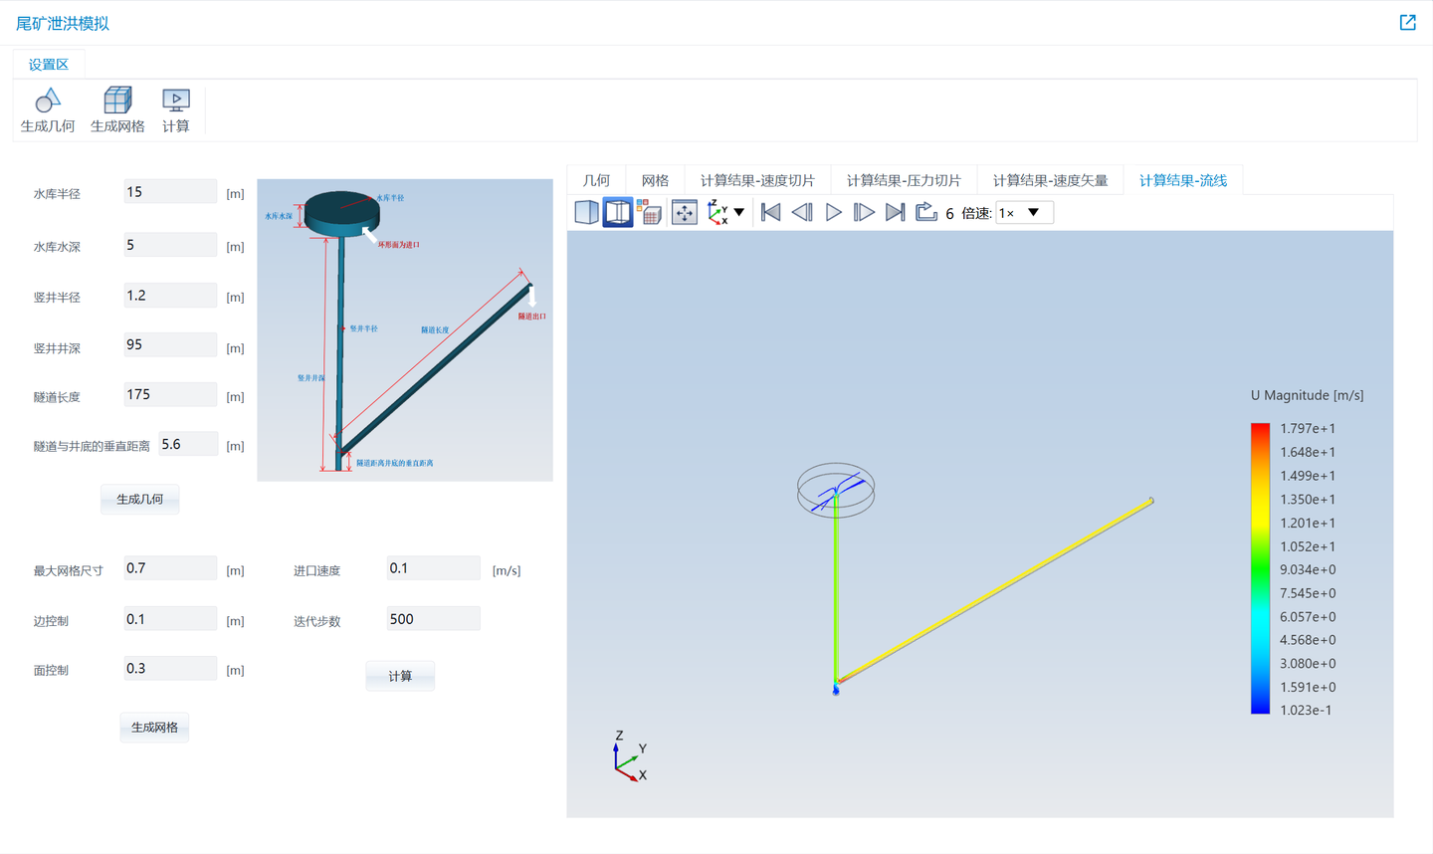
Task: Open the 计算结果-压力切片 tab
Action: [904, 180]
